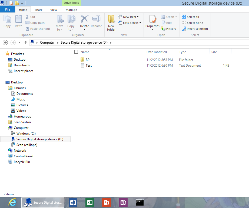Select the BP folder in file list
This screenshot has width=249, height=208.
[x=87, y=60]
